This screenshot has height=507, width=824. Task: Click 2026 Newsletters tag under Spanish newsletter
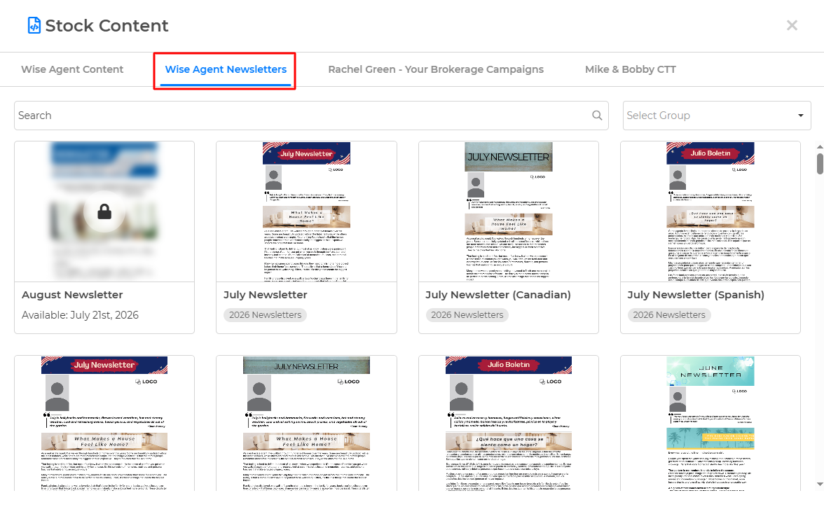669,314
